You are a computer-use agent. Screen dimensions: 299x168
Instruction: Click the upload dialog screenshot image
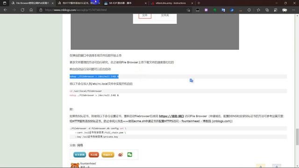155,31
